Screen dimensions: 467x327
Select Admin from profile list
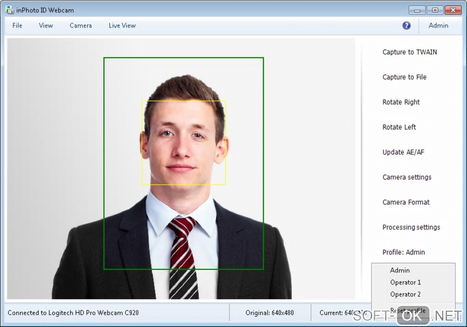(400, 271)
